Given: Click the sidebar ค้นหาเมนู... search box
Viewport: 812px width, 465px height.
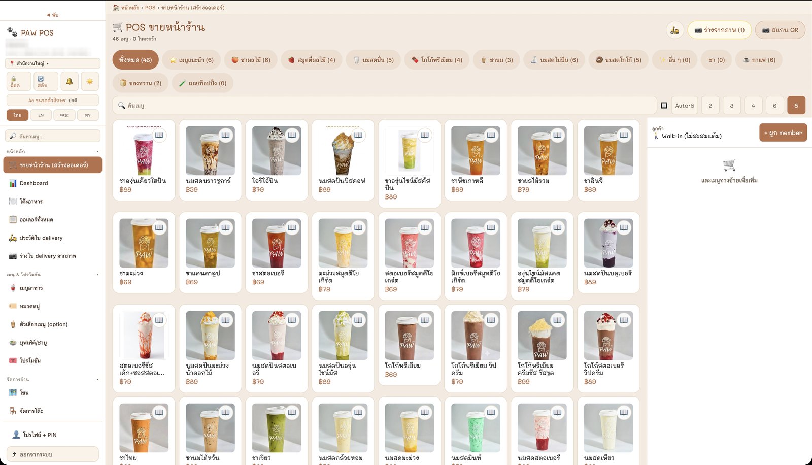Looking at the screenshot, I should [x=53, y=136].
